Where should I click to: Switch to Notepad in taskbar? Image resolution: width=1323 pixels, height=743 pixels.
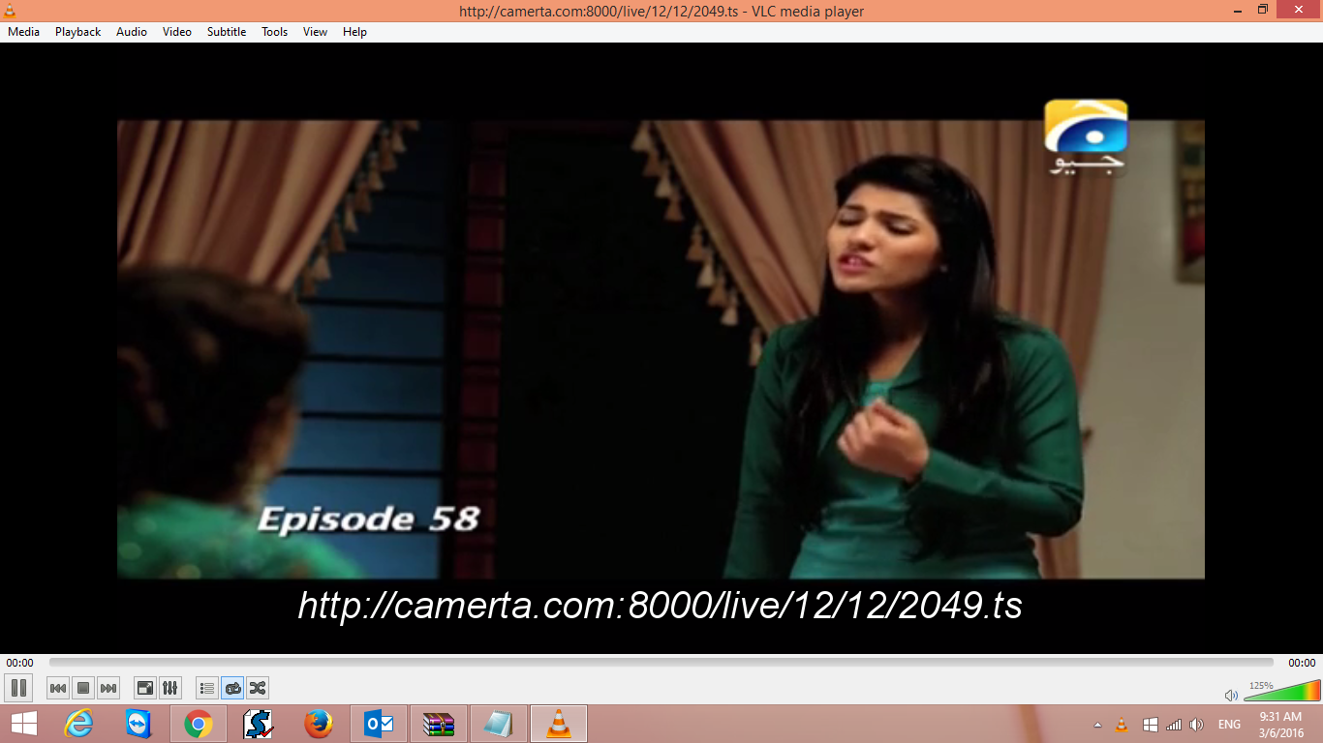tap(499, 724)
